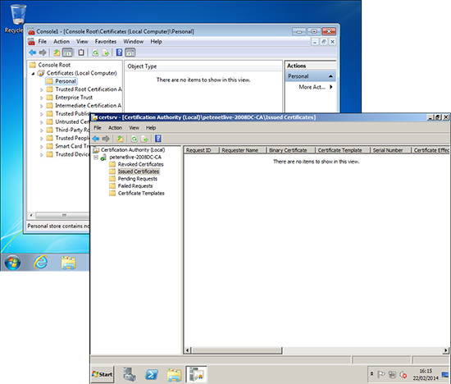Click Export List icon in Console1 toolbar

click(106, 53)
